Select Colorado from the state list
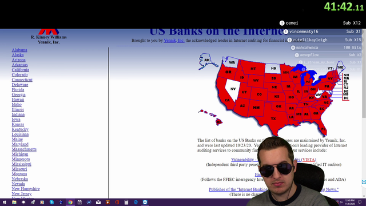Viewport: 366px width, 206px height. coord(19,75)
